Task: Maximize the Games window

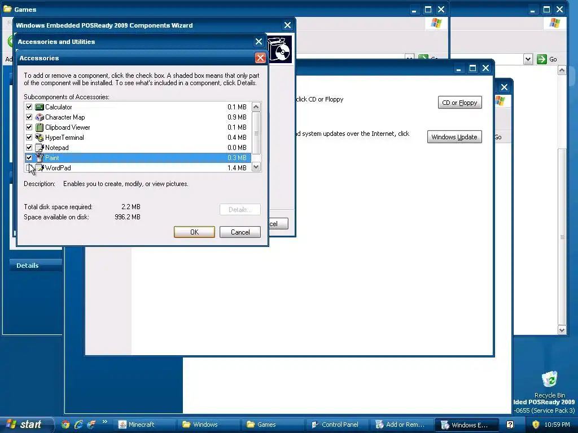Action: 428,9
